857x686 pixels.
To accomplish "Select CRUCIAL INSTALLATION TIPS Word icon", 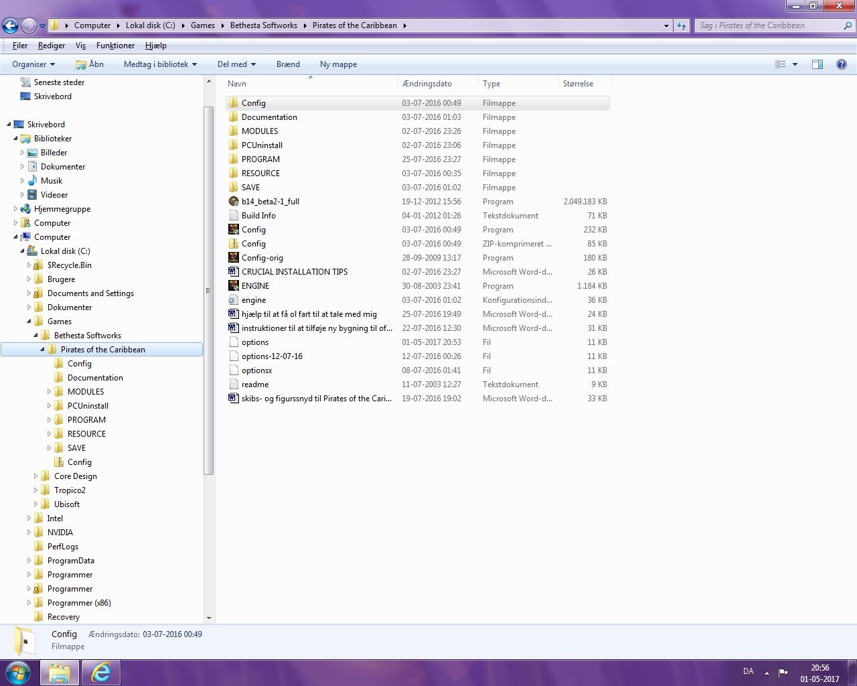I will (x=234, y=272).
